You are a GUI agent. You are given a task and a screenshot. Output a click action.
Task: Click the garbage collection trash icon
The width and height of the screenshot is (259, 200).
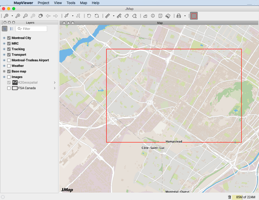click(229, 197)
